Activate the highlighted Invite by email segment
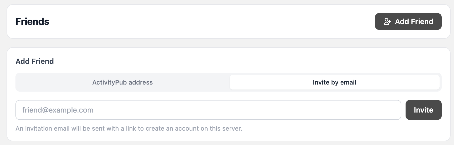 (x=334, y=82)
